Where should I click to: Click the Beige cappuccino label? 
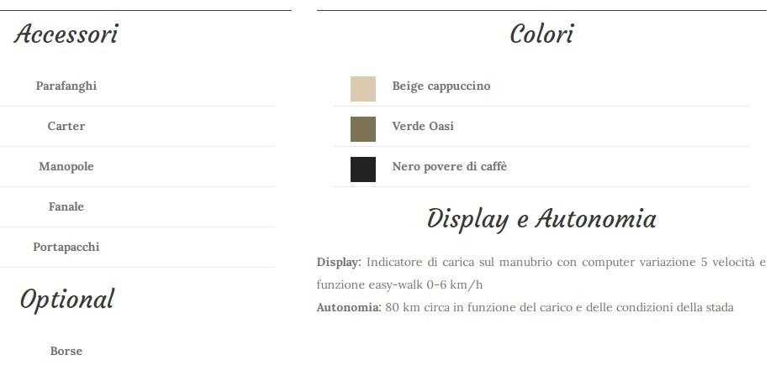pyautogui.click(x=441, y=86)
